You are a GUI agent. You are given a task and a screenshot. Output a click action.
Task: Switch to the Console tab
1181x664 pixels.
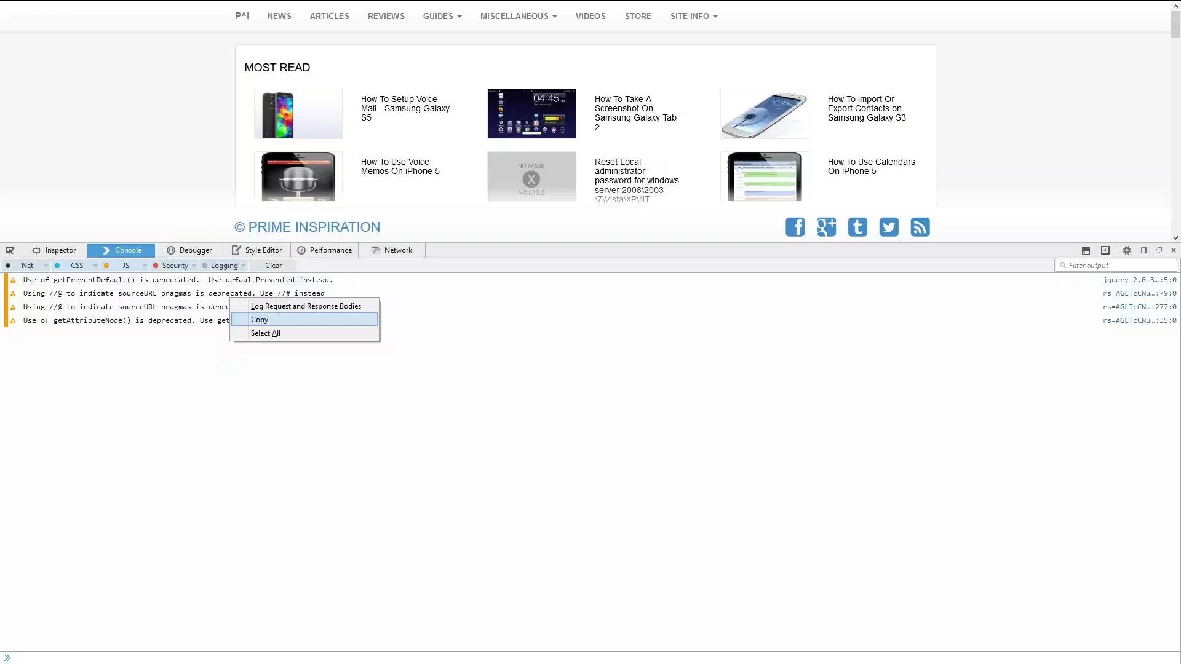[x=121, y=250]
